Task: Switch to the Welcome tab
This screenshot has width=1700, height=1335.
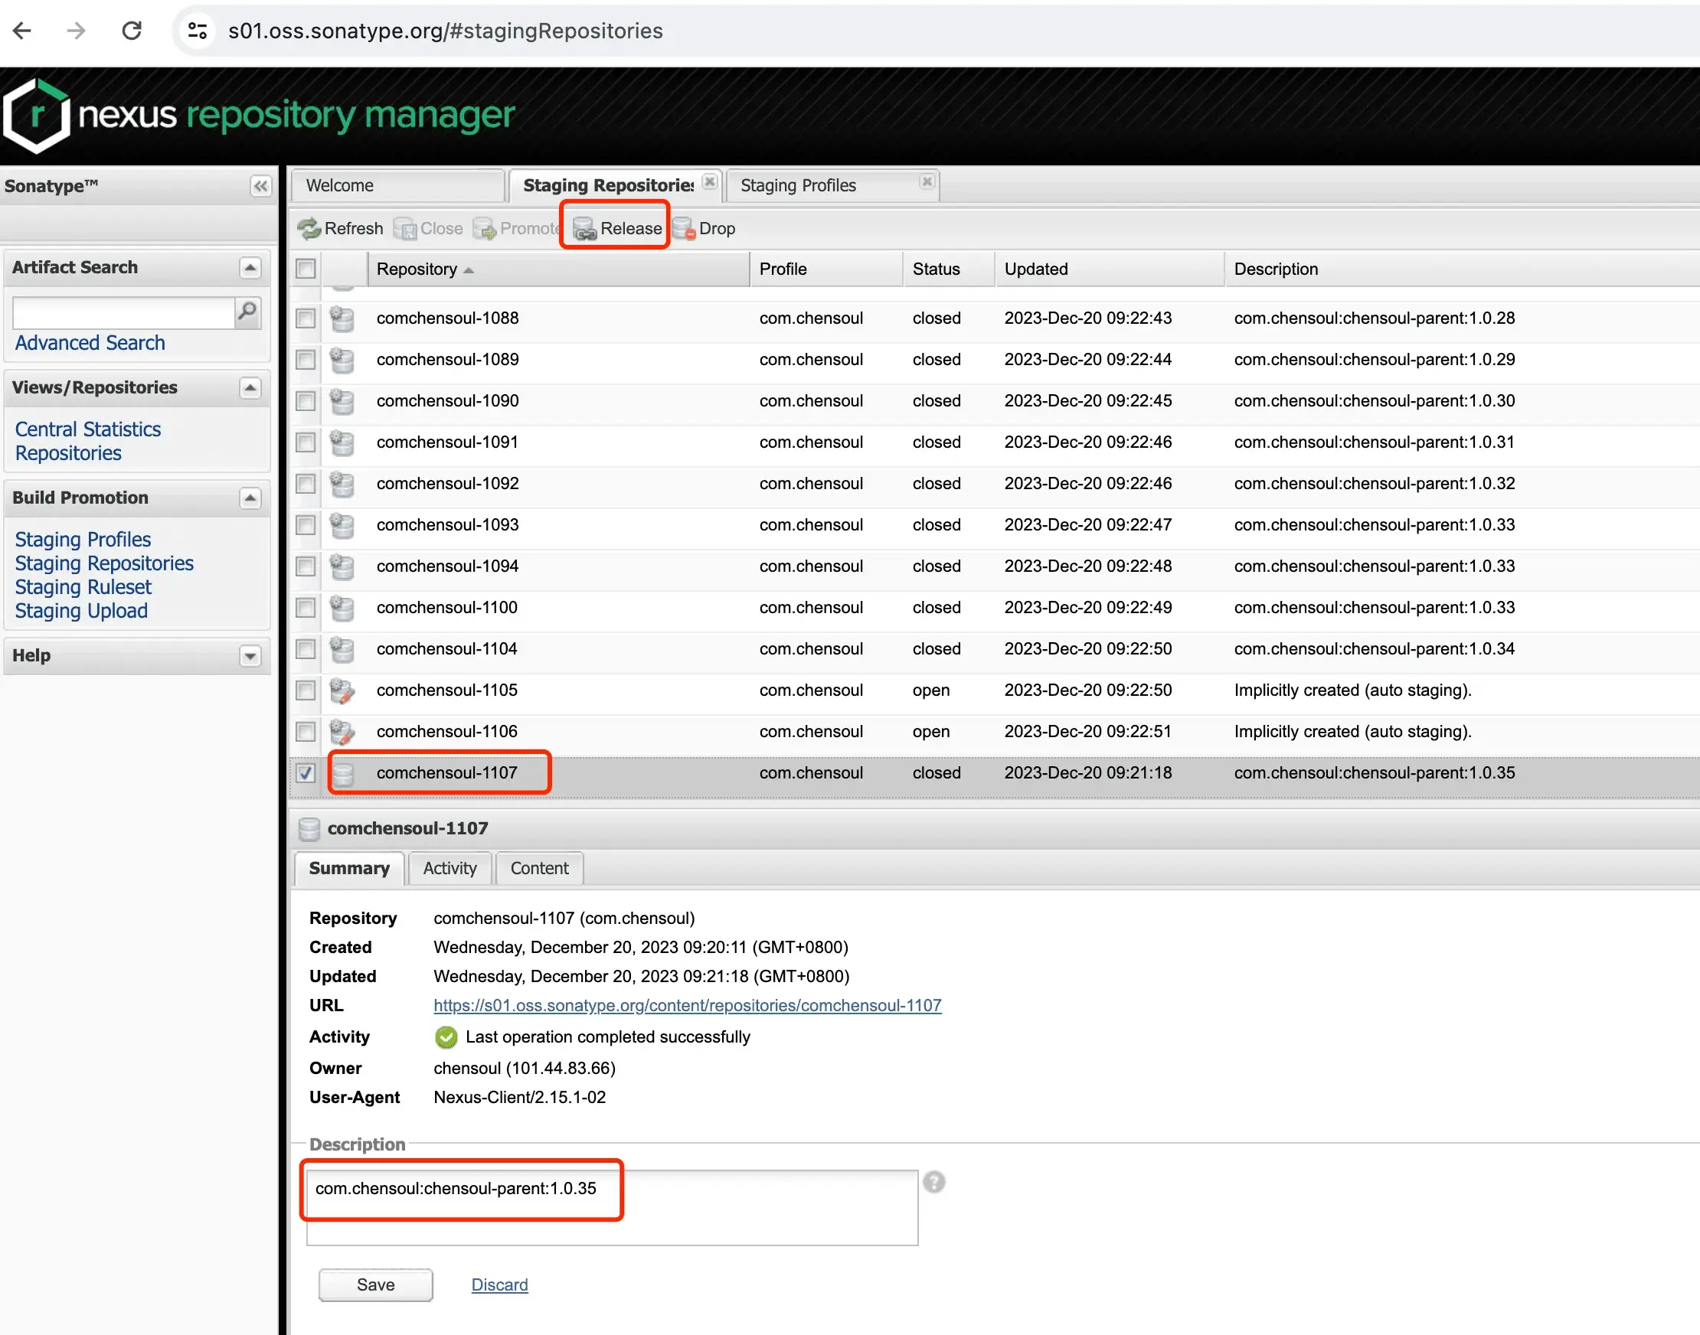Action: (397, 186)
